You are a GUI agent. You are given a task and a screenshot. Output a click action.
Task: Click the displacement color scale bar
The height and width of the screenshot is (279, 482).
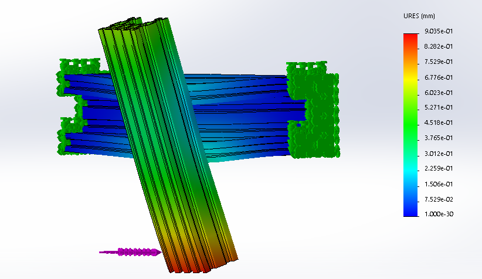point(410,125)
